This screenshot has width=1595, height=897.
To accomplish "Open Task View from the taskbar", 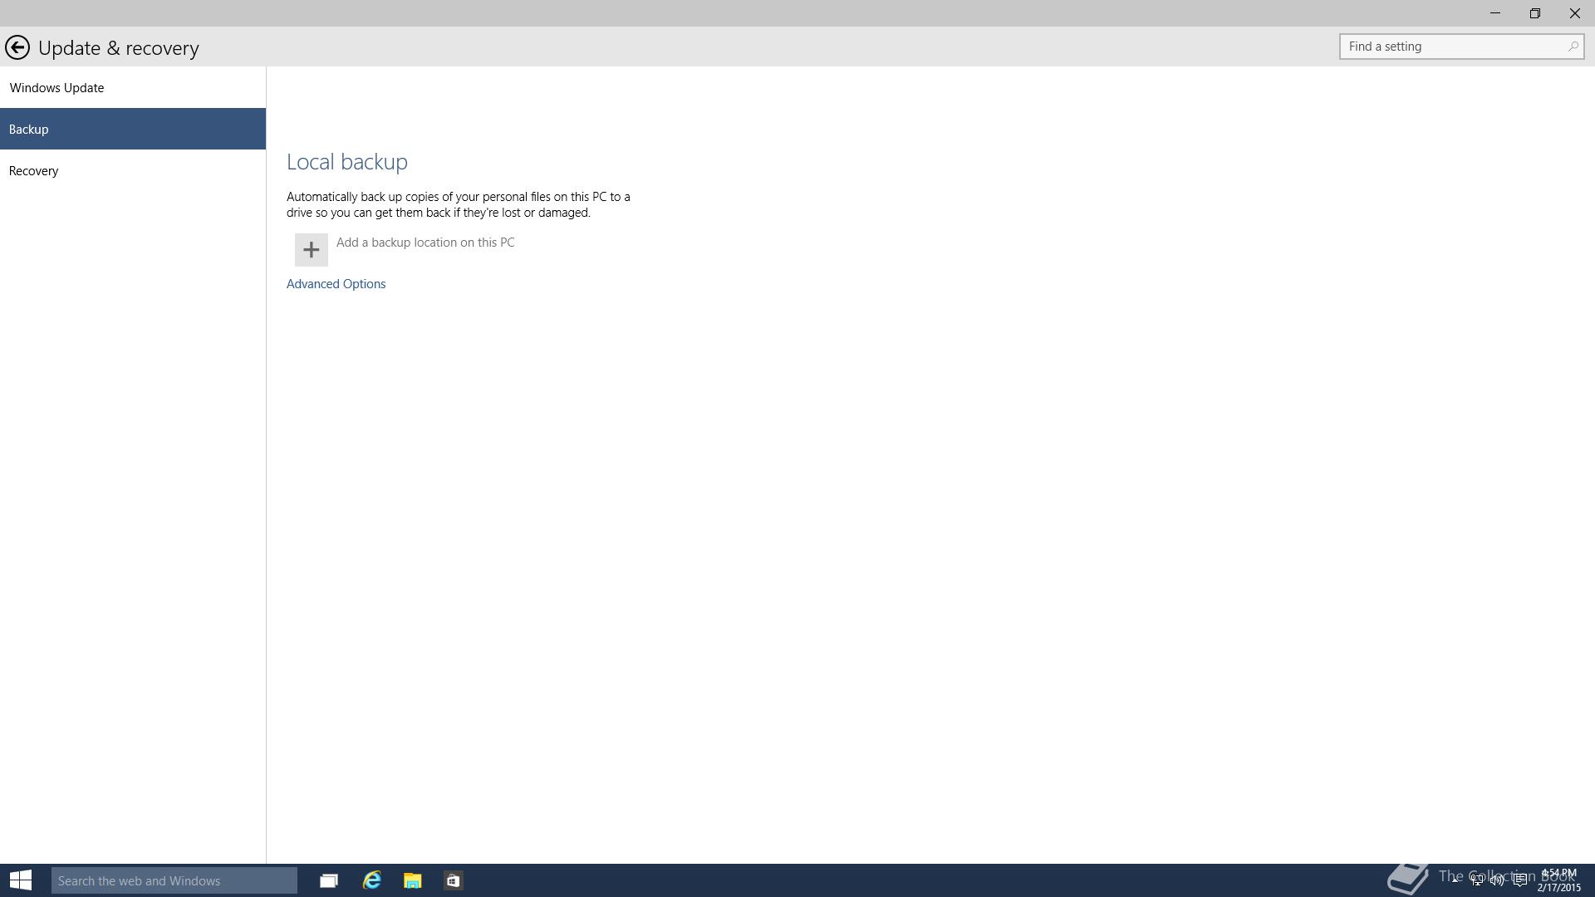I will click(329, 880).
